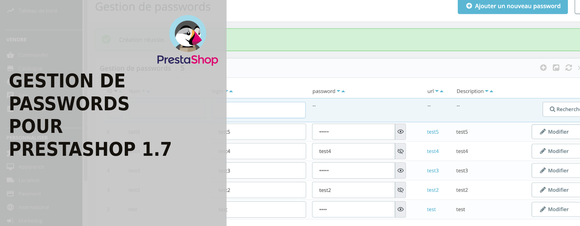
Task: Click the password field showing test2
Action: pyautogui.click(x=353, y=190)
